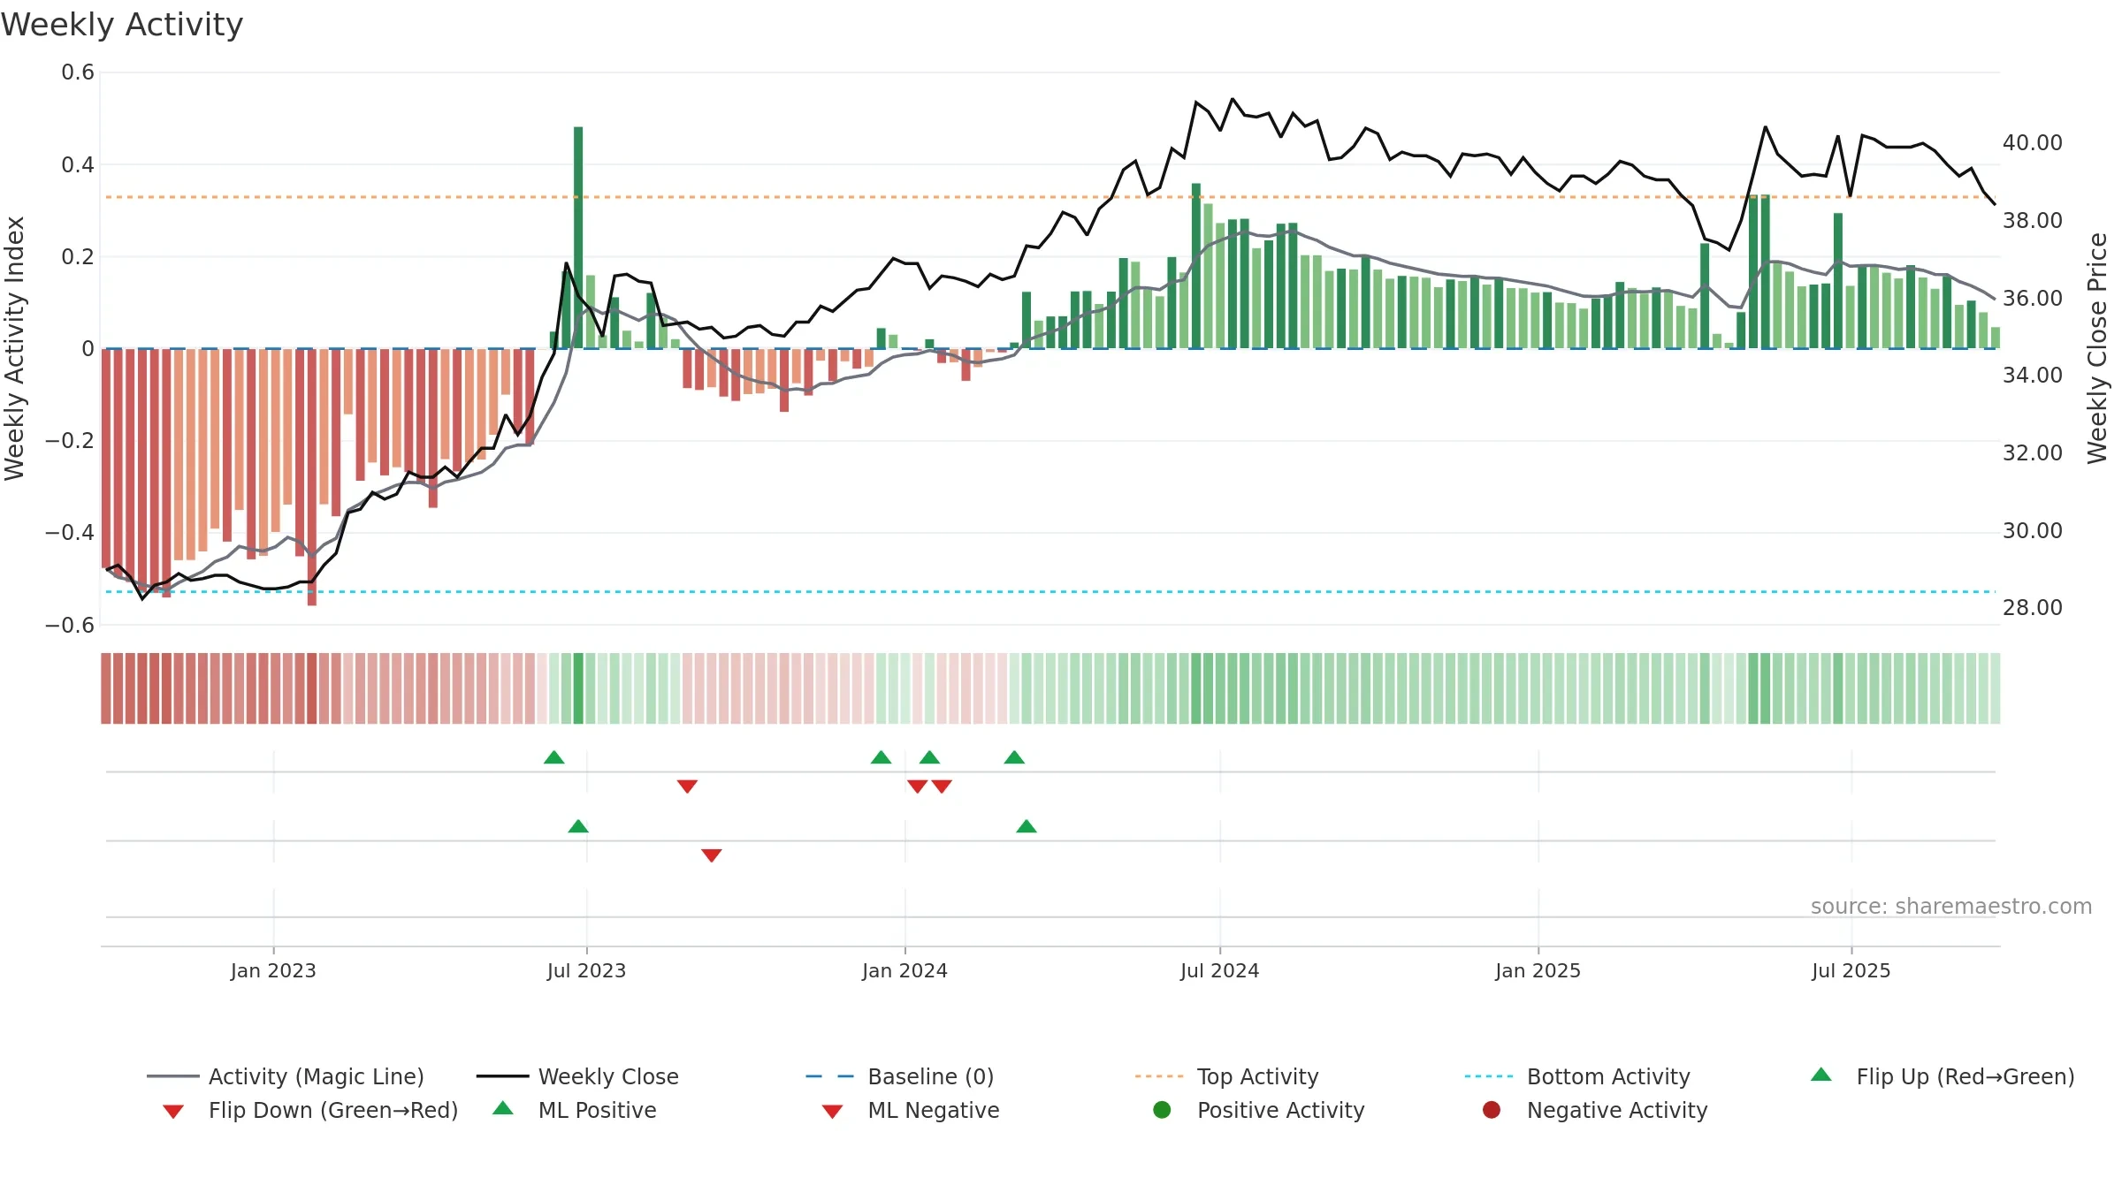Image resolution: width=2122 pixels, height=1193 pixels.
Task: Click the blue dashed Baseline line swatch
Action: 830,1076
